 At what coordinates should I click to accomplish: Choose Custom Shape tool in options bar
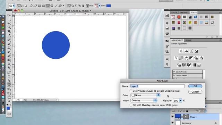click(x=60, y=6)
